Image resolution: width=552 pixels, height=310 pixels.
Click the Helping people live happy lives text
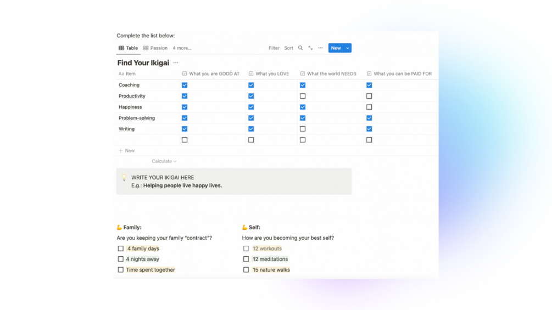pos(183,185)
